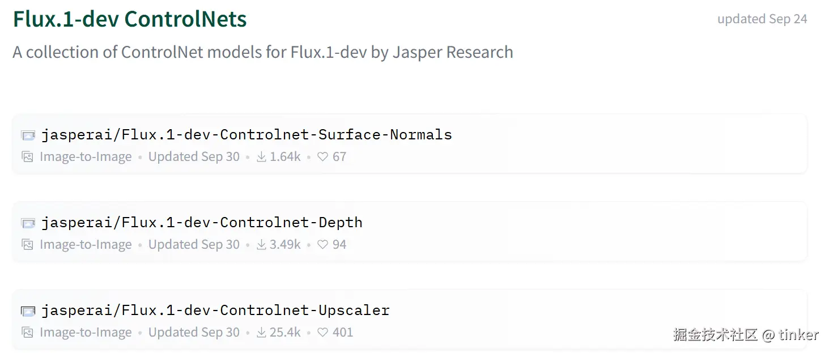
Task: Click the Flux.1-dev ControlNets collection title
Action: click(130, 19)
